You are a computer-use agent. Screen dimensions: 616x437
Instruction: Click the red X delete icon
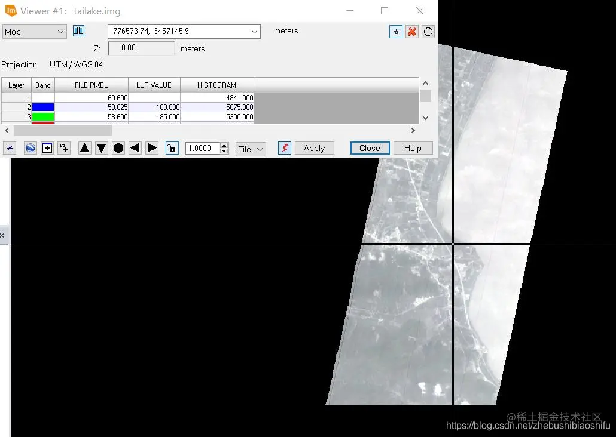point(411,32)
